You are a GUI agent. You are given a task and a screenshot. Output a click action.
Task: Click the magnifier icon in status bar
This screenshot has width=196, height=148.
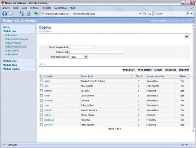(3, 145)
